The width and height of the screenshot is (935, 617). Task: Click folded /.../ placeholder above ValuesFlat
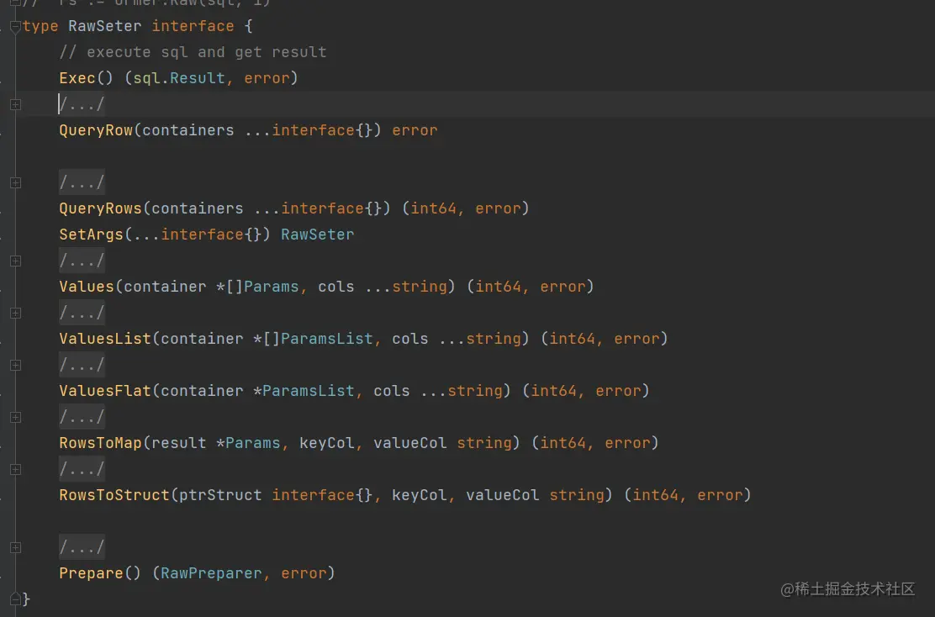[x=82, y=366]
